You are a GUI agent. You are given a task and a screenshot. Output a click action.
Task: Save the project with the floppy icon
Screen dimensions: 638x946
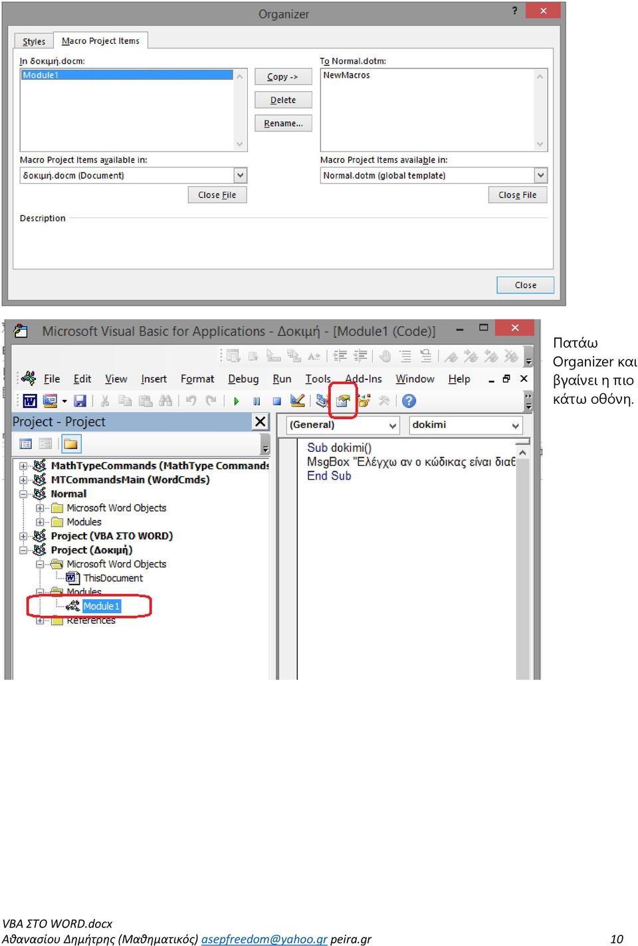pyautogui.click(x=80, y=401)
